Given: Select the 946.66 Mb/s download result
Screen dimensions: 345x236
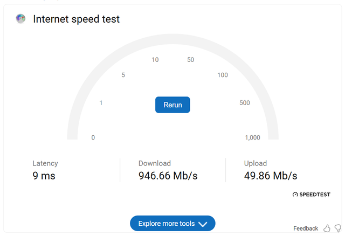Looking at the screenshot, I should (168, 176).
